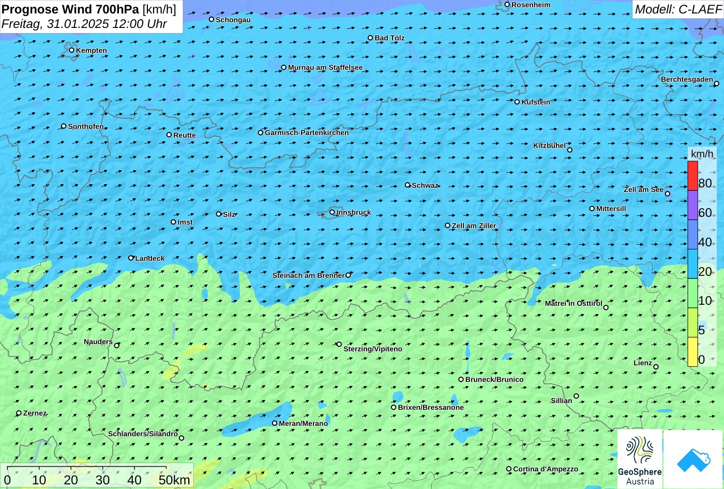The width and height of the screenshot is (724, 489).
Task: Click the Silz label
Action: (x=229, y=214)
